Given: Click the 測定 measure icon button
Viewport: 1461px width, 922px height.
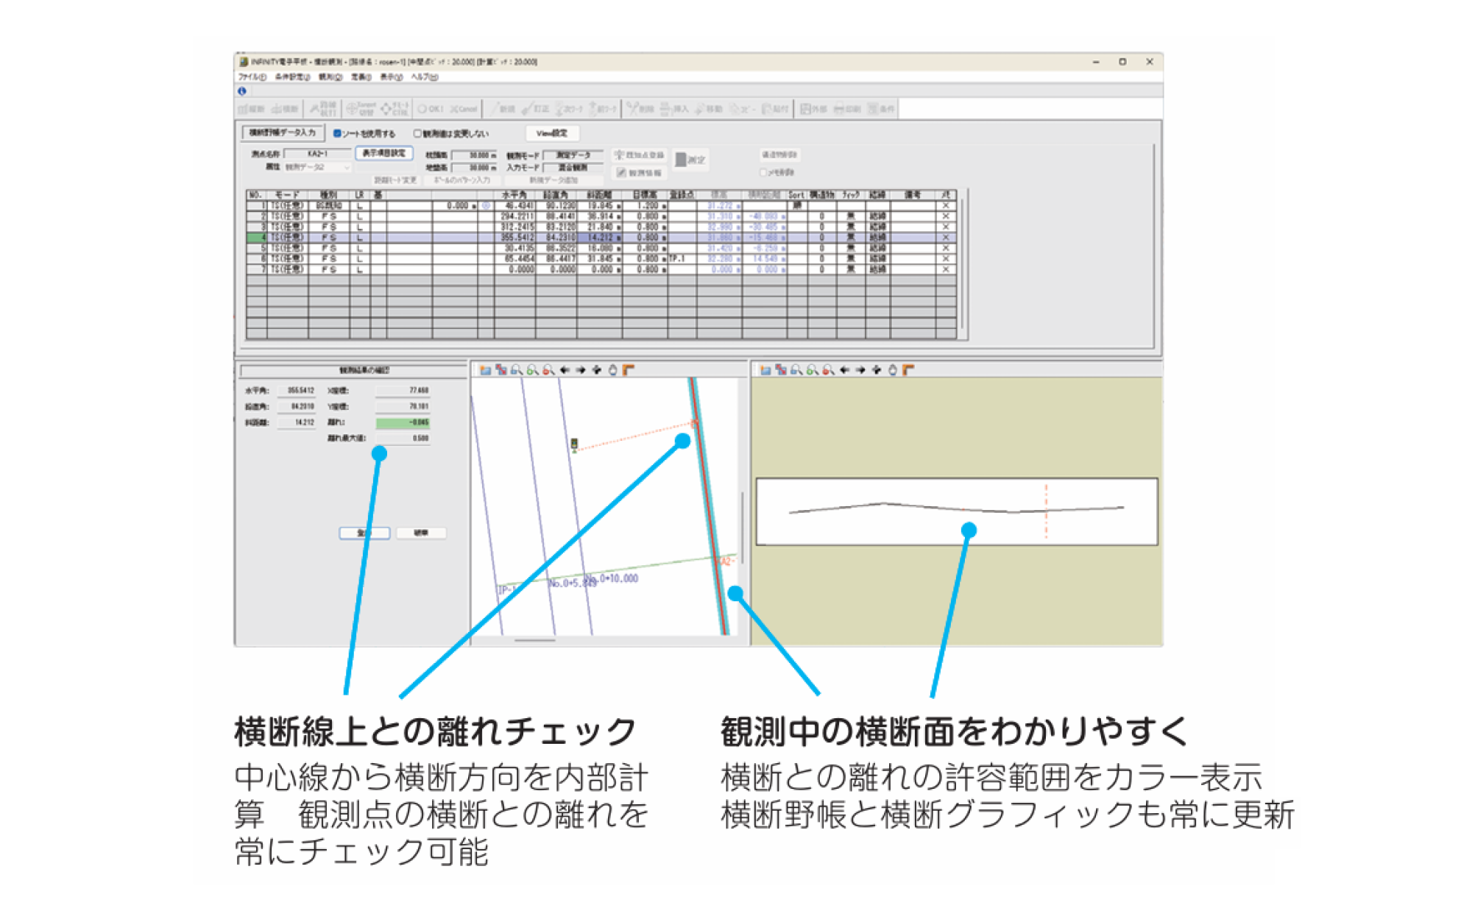Looking at the screenshot, I should (x=690, y=159).
